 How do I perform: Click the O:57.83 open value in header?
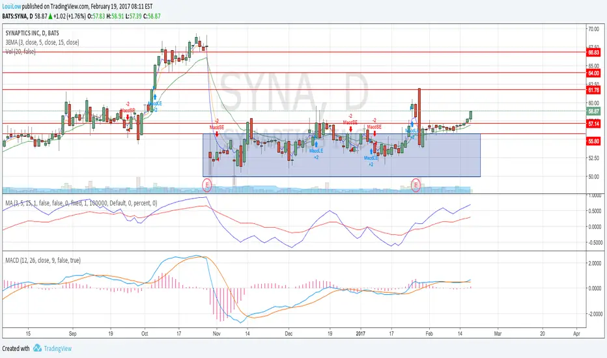[x=96, y=16]
